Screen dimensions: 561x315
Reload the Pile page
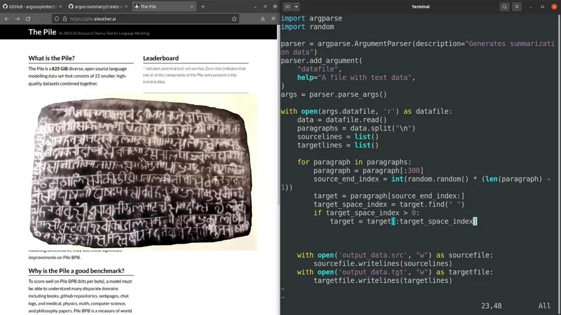coord(28,19)
